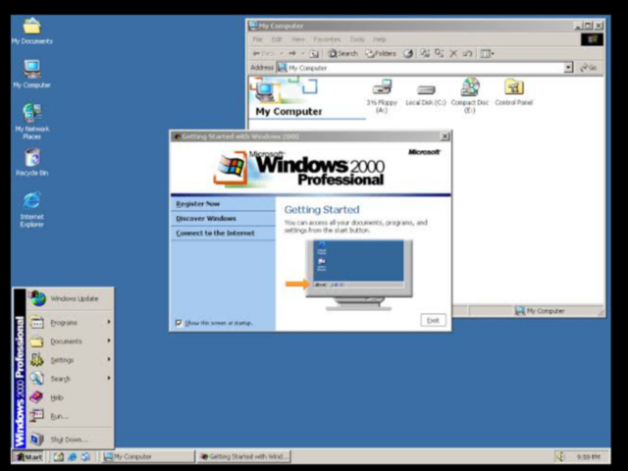Launch Internet Explorer from quick launch bar
Screen dimensions: 628x471
73,456
